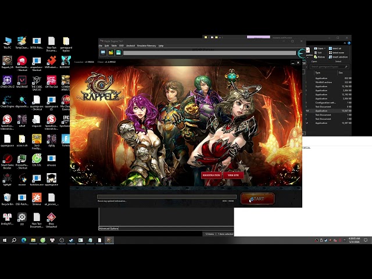Open the Riot Client desktop shortcut
Viewport: 372px width, 279px height.
tap(22, 64)
